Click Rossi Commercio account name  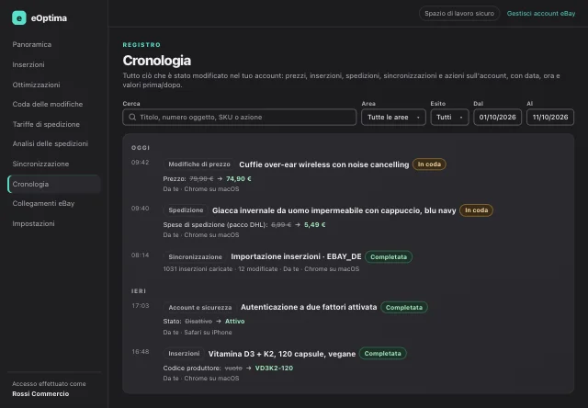40,393
